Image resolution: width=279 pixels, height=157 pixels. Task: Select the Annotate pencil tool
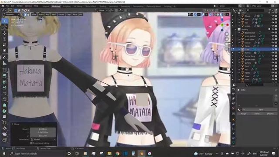point(4,57)
